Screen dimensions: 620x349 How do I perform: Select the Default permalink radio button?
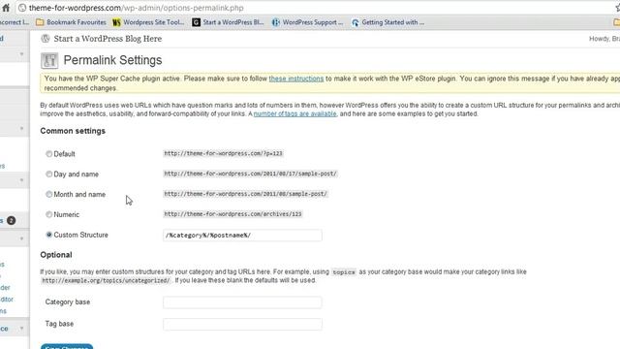pyautogui.click(x=49, y=154)
